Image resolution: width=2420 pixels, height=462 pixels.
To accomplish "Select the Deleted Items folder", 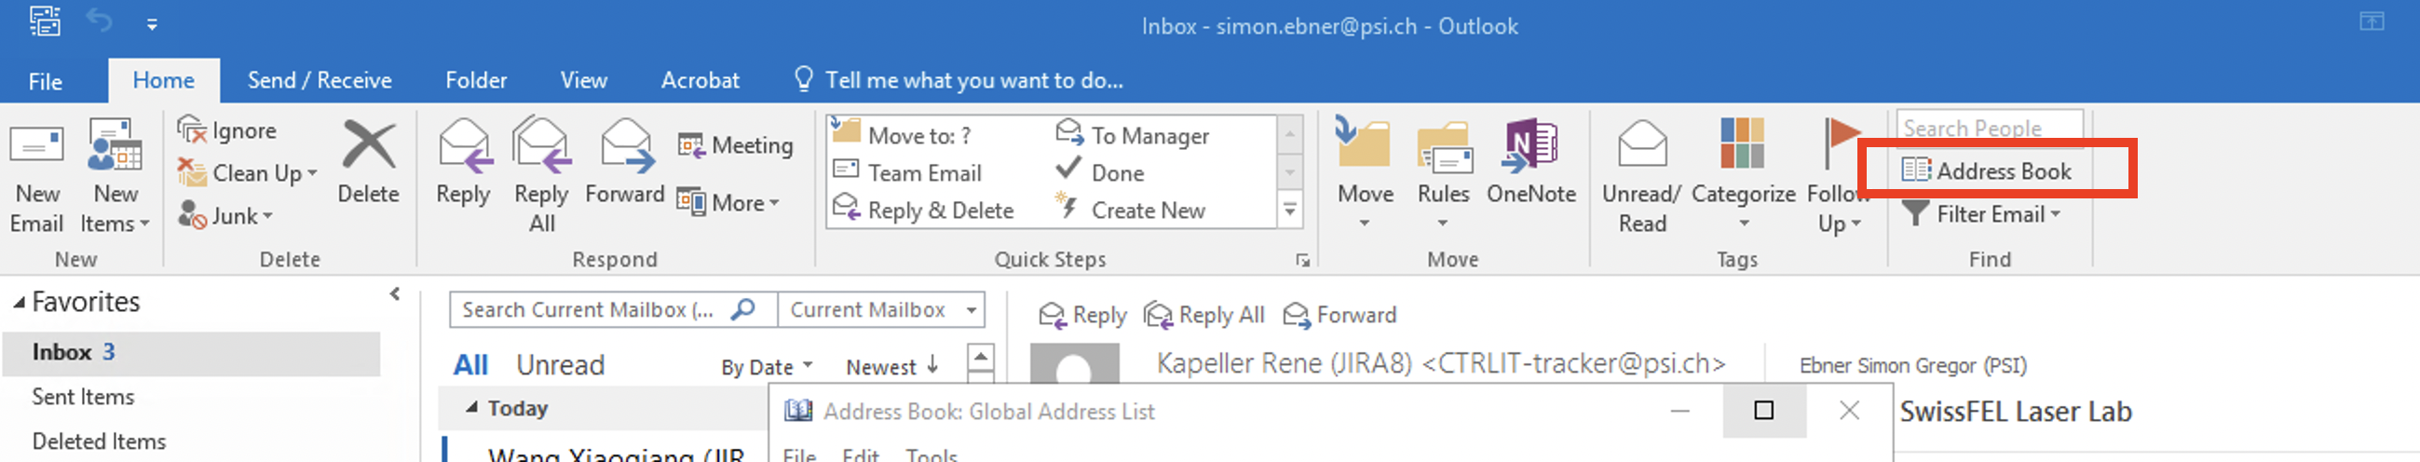I will point(99,442).
